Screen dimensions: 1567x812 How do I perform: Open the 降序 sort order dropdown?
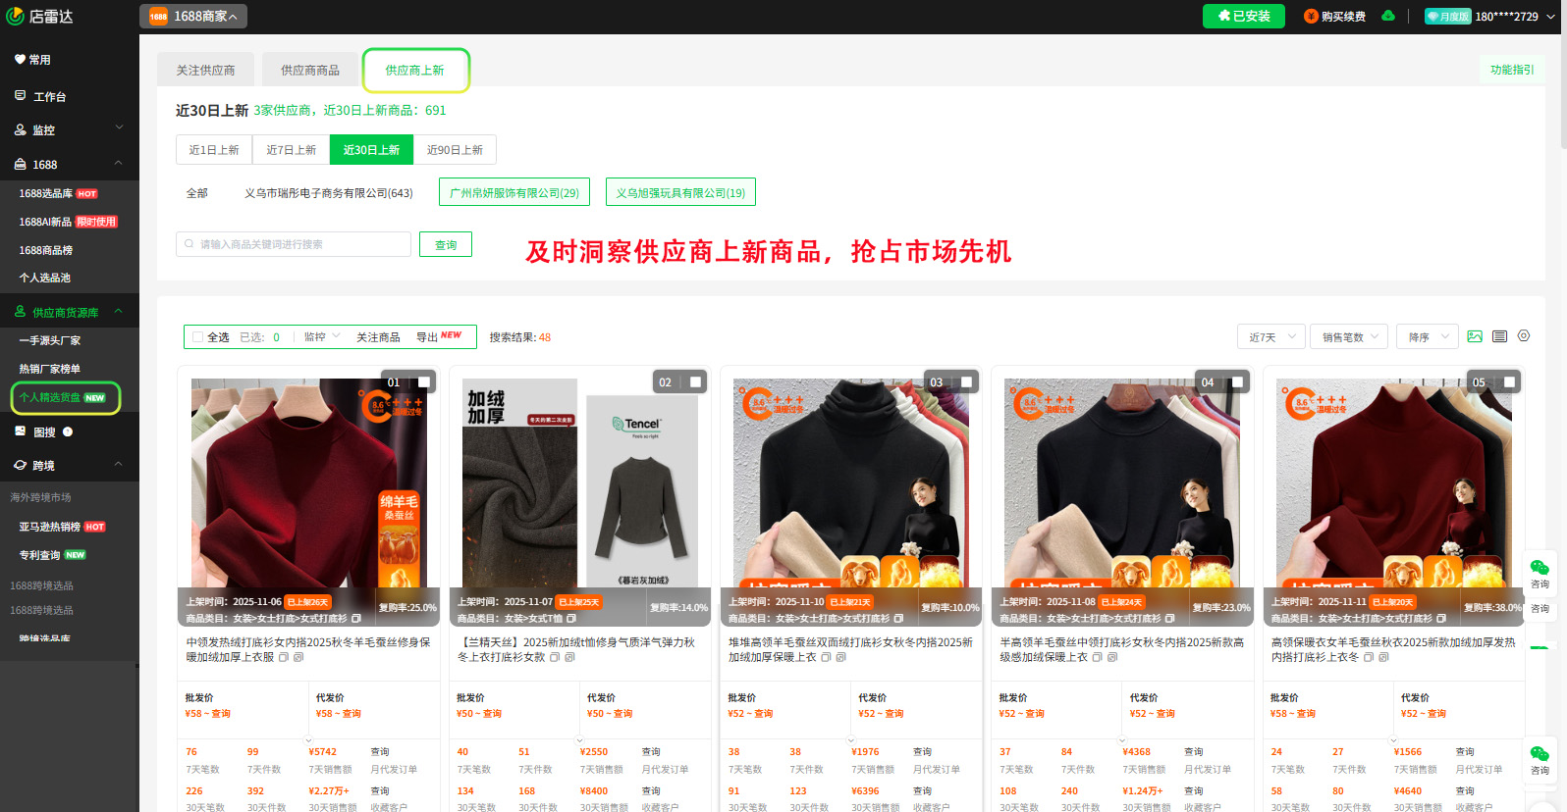coord(1429,337)
